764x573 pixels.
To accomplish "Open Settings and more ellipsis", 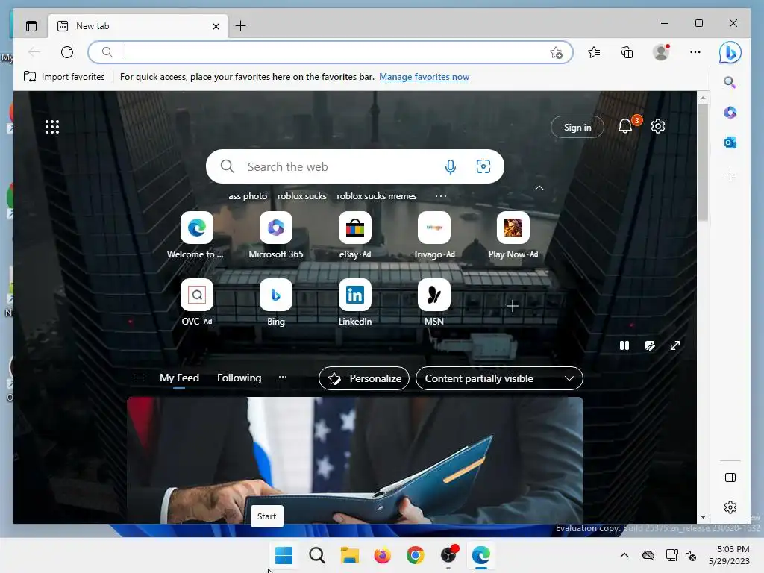I will click(695, 52).
